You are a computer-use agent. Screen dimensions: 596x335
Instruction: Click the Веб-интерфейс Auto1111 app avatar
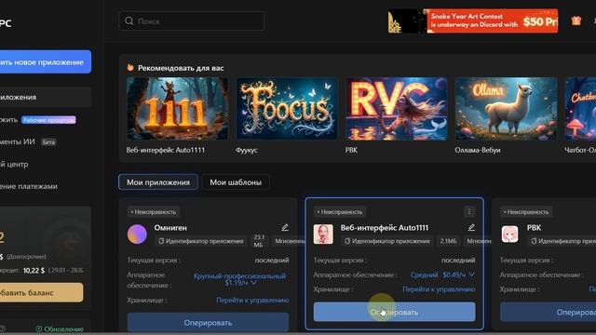pyautogui.click(x=323, y=234)
